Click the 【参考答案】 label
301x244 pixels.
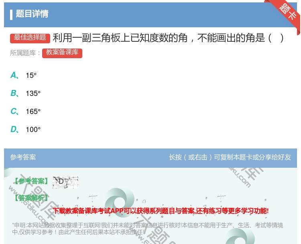[x=31, y=181]
